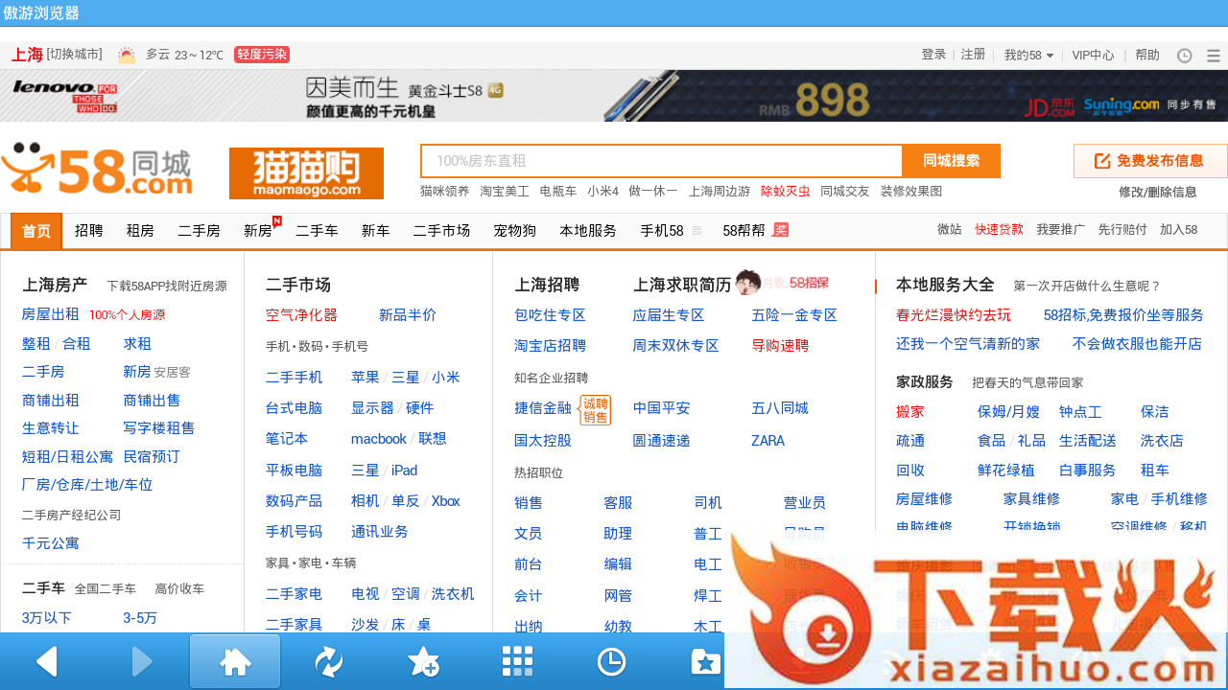Expand the 我的58 dropdown
Viewport: 1228px width, 690px height.
[1028, 55]
